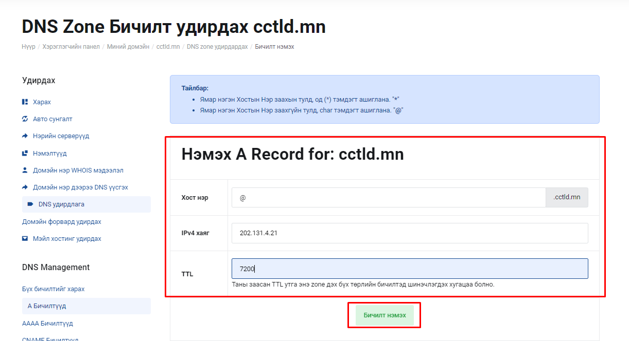Click DNS zone удирдардах breadcrumb
This screenshot has height=341, width=629.
pos(217,47)
